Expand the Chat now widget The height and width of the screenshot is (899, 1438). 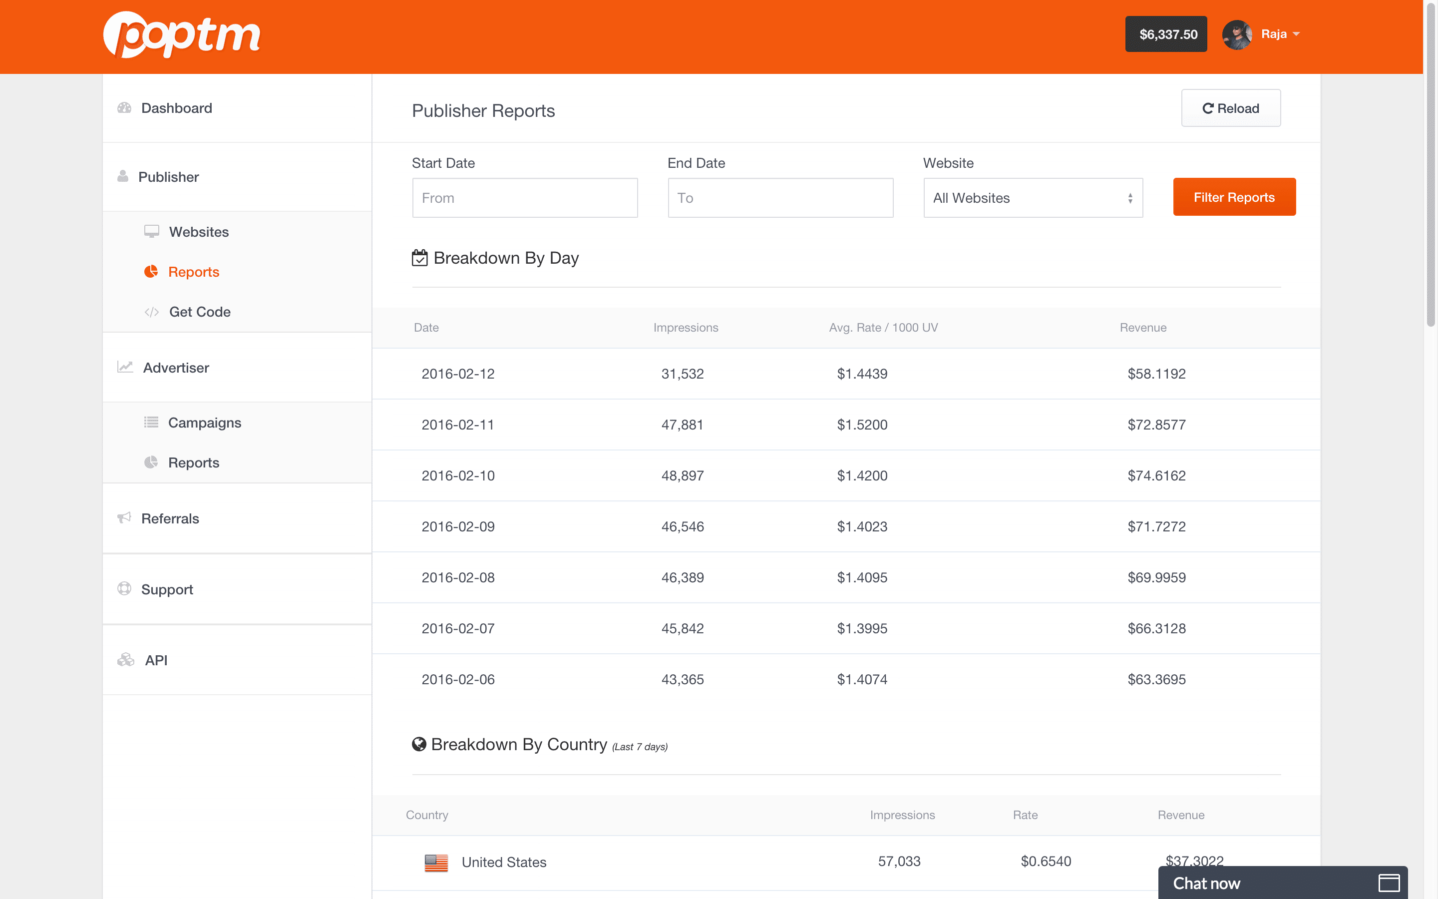(1388, 883)
